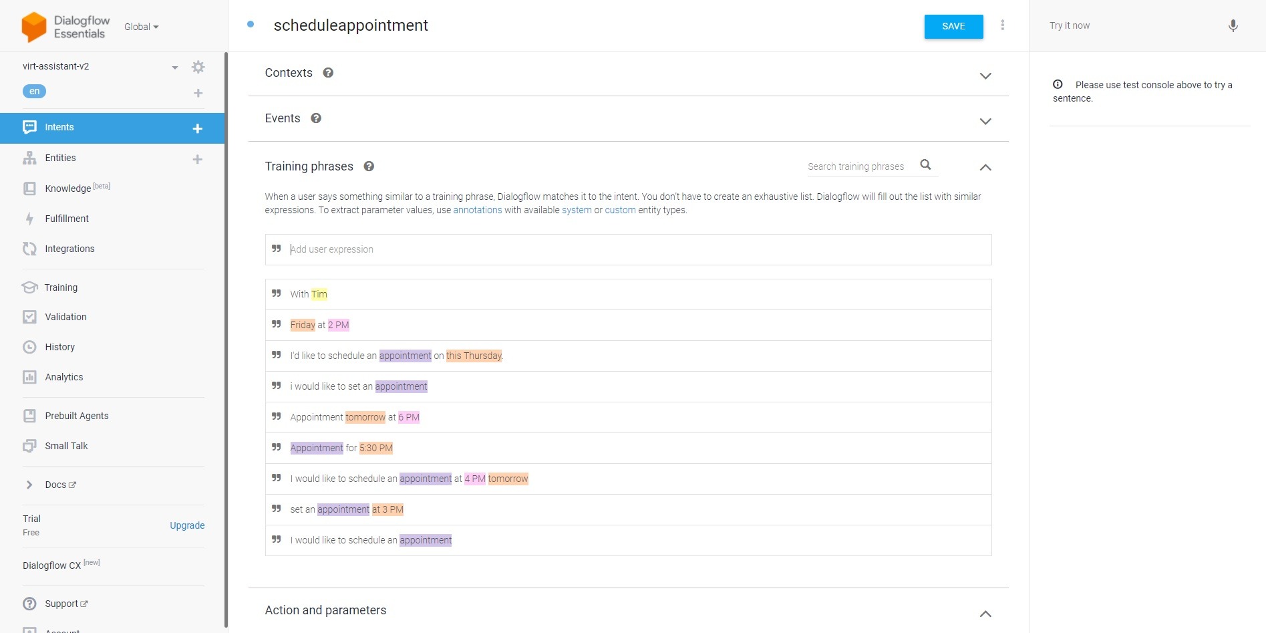Image resolution: width=1266 pixels, height=633 pixels.
Task: Open Dialogflow CX link
Action: pyautogui.click(x=61, y=565)
